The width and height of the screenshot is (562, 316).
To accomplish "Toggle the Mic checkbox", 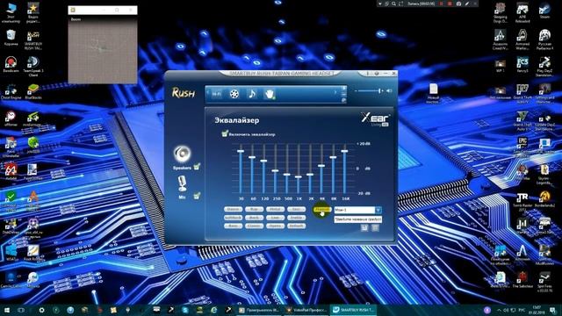I will click(x=197, y=196).
